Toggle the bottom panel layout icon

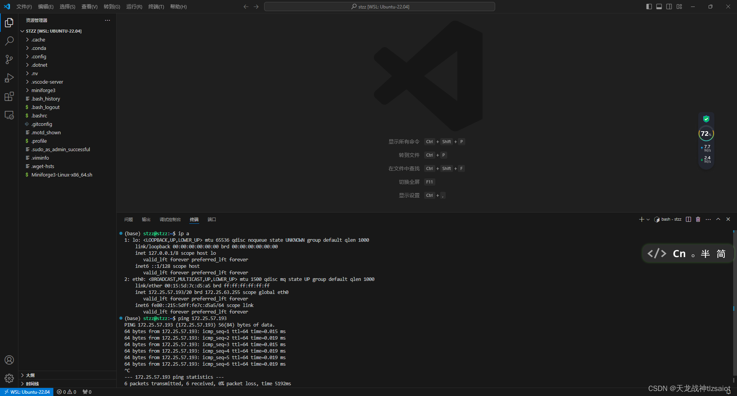[659, 7]
